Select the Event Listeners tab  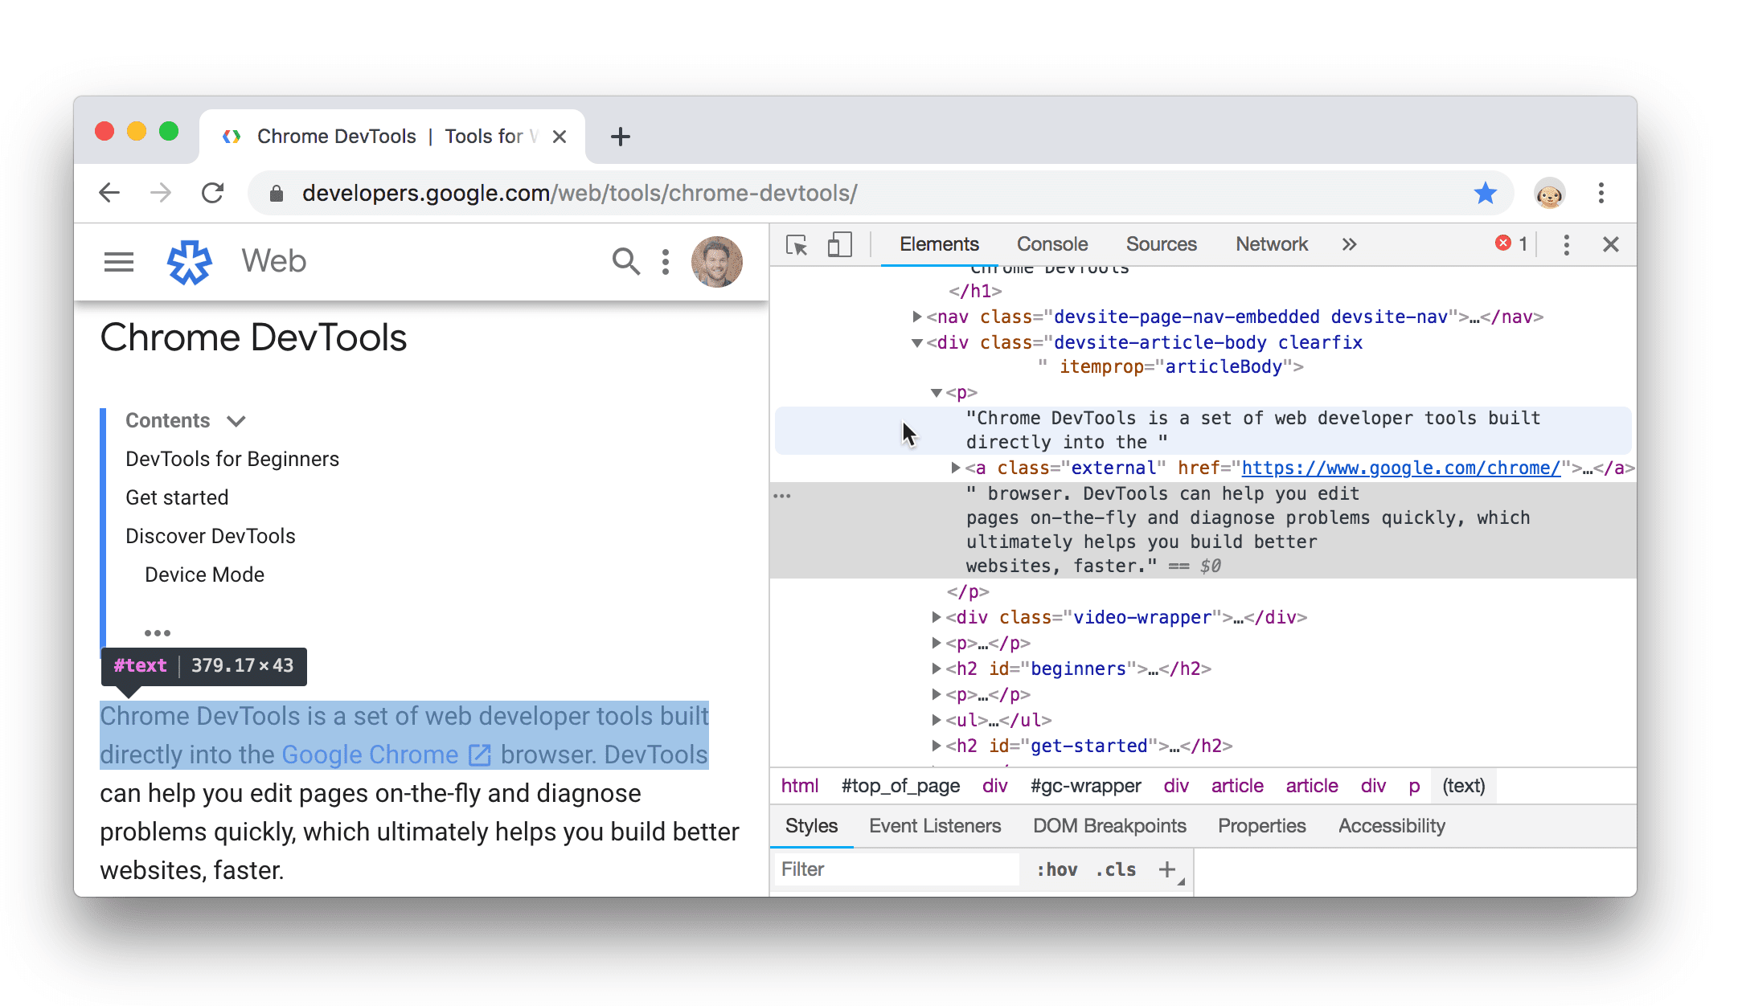[x=934, y=824]
